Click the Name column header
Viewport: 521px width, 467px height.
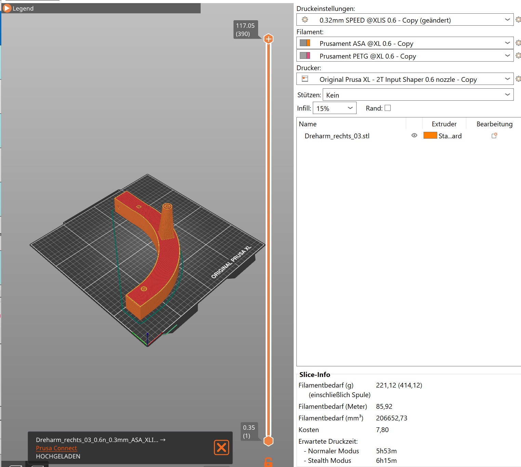pos(308,124)
